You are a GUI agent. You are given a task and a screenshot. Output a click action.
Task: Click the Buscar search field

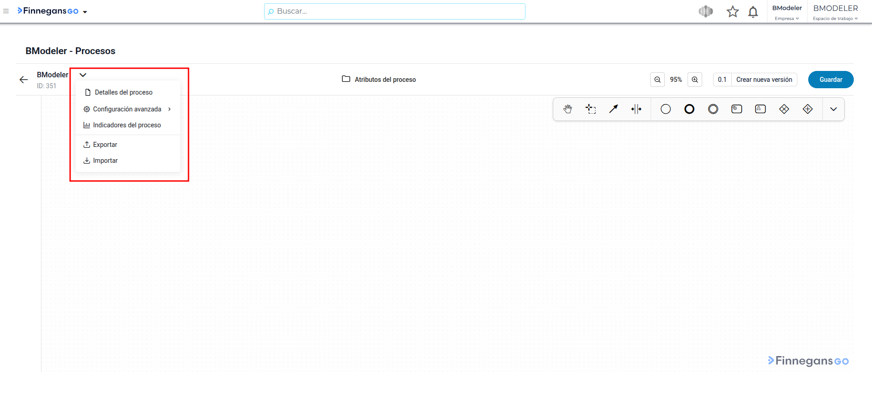click(x=395, y=11)
